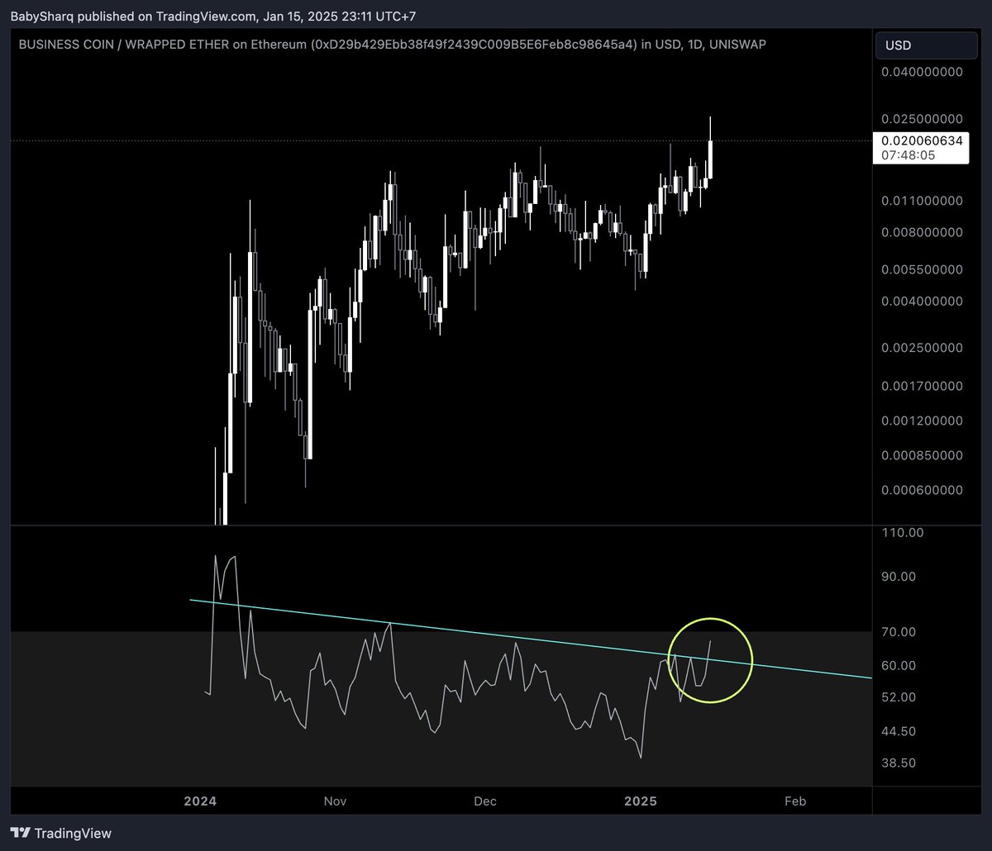The image size is (992, 851).
Task: Click the 0.040000000 price axis label
Action: 922,72
